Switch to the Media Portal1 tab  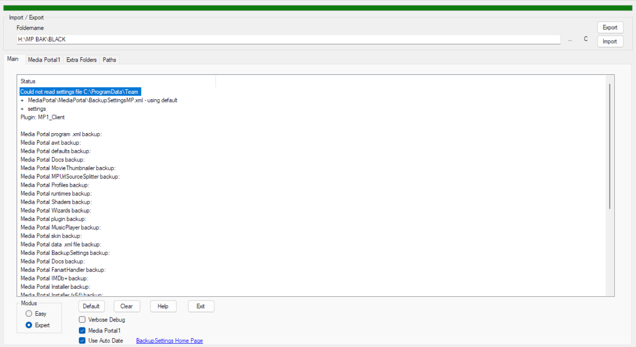click(44, 60)
